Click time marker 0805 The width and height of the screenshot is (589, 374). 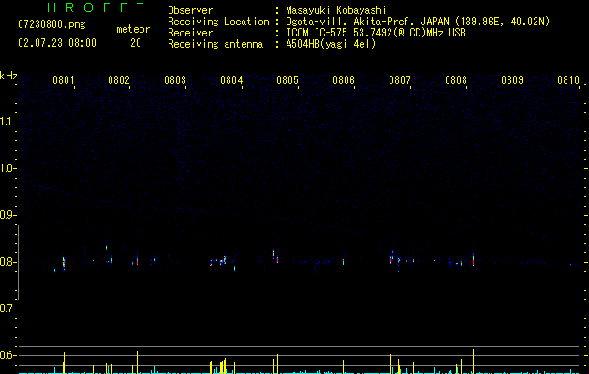click(287, 80)
